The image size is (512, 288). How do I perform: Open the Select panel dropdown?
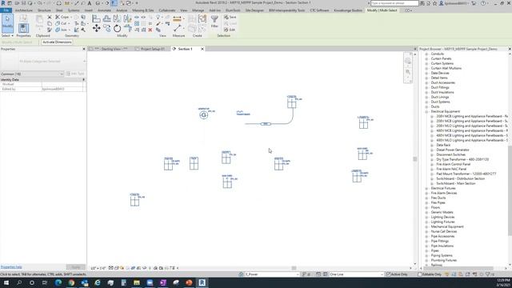[7, 35]
